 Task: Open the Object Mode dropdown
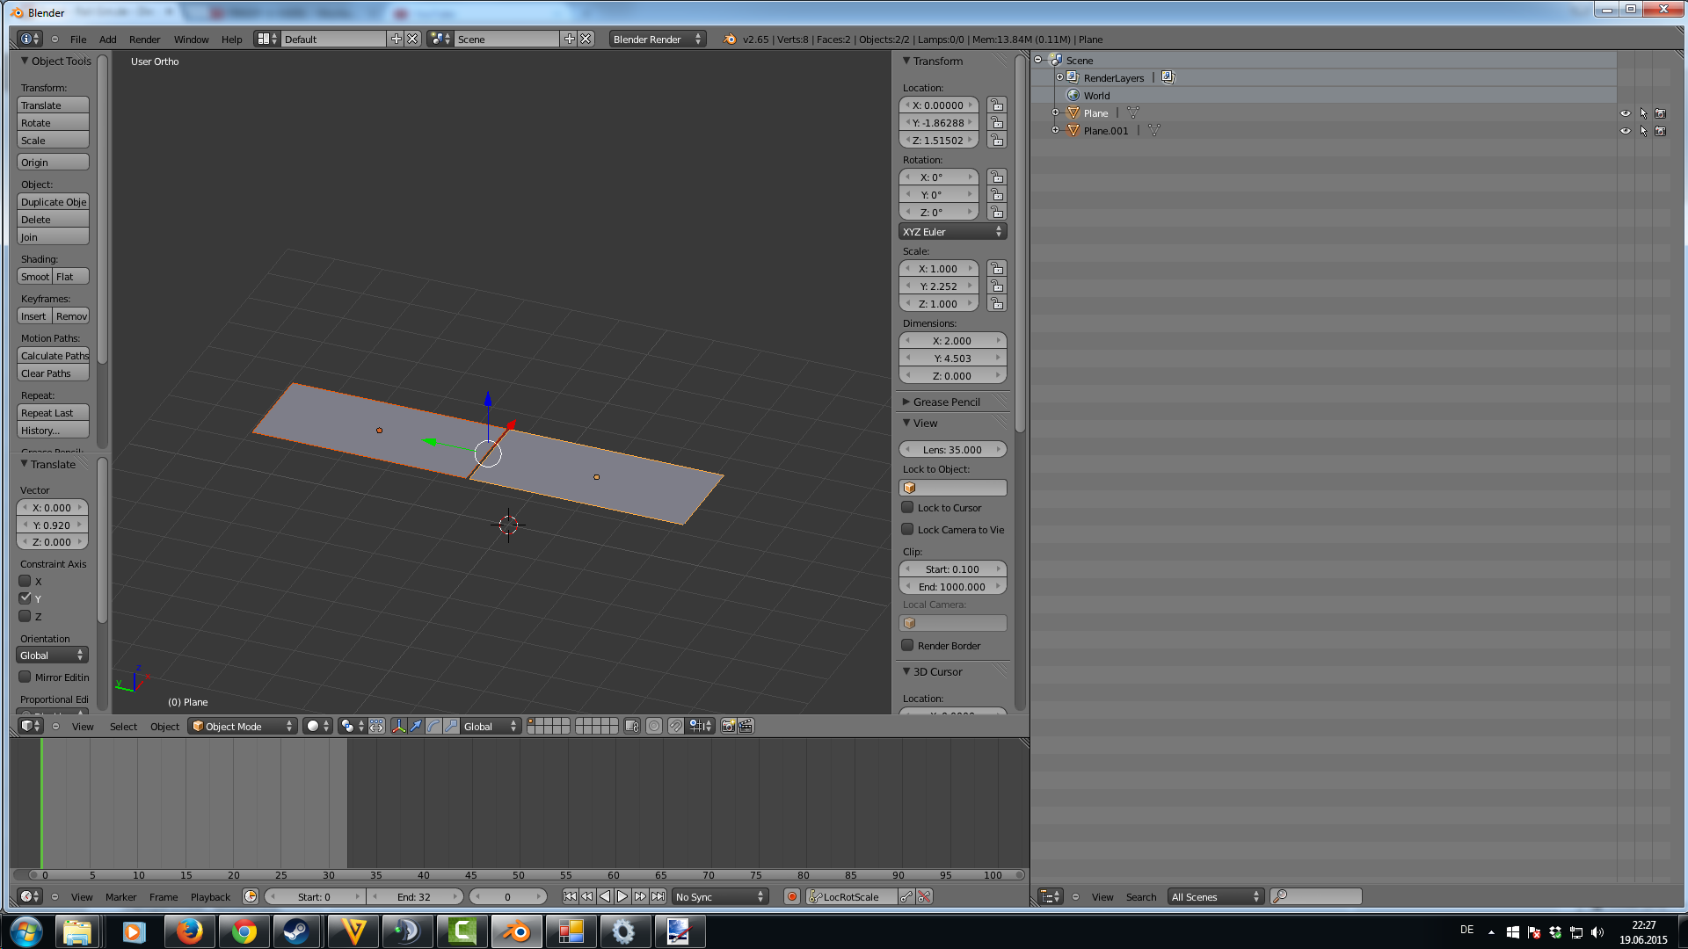coord(242,726)
